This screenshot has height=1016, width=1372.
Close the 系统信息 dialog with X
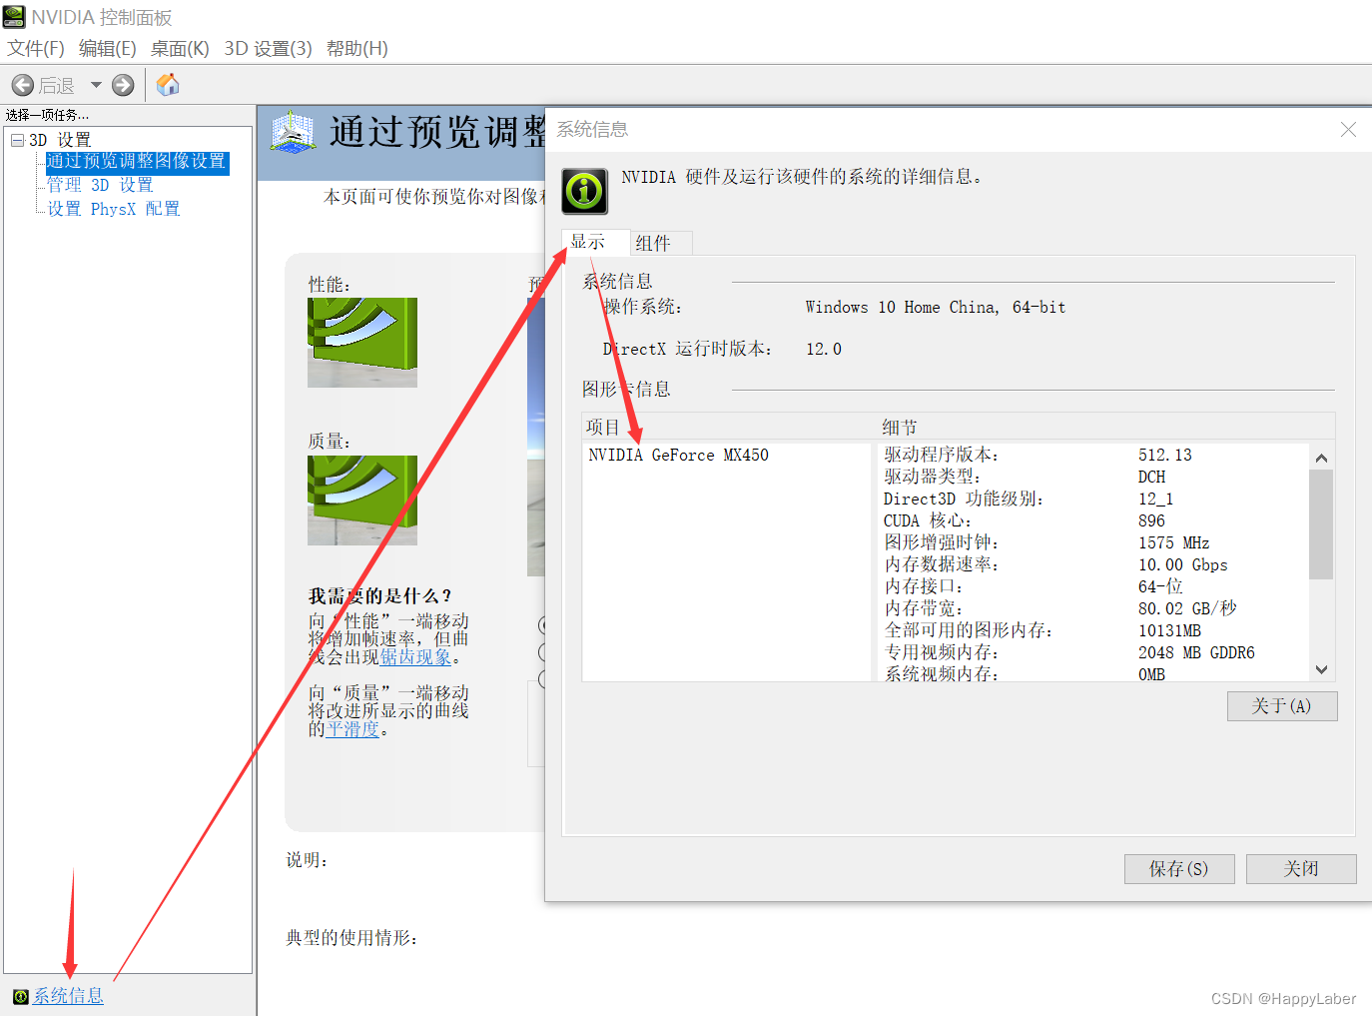point(1348,130)
